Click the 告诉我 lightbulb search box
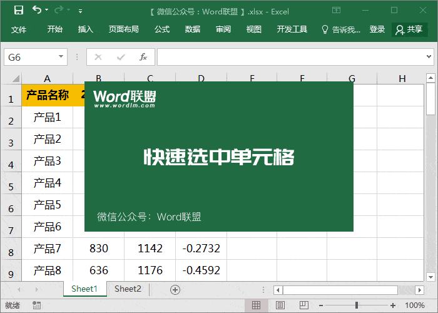Viewport: 438px width, 313px height. 341,29
